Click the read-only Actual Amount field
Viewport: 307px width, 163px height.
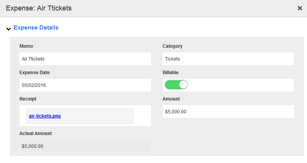pyautogui.click(x=85, y=146)
